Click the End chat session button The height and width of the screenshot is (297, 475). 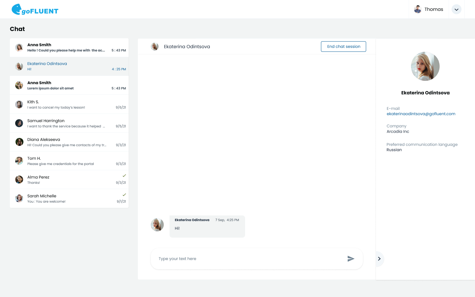(x=343, y=46)
